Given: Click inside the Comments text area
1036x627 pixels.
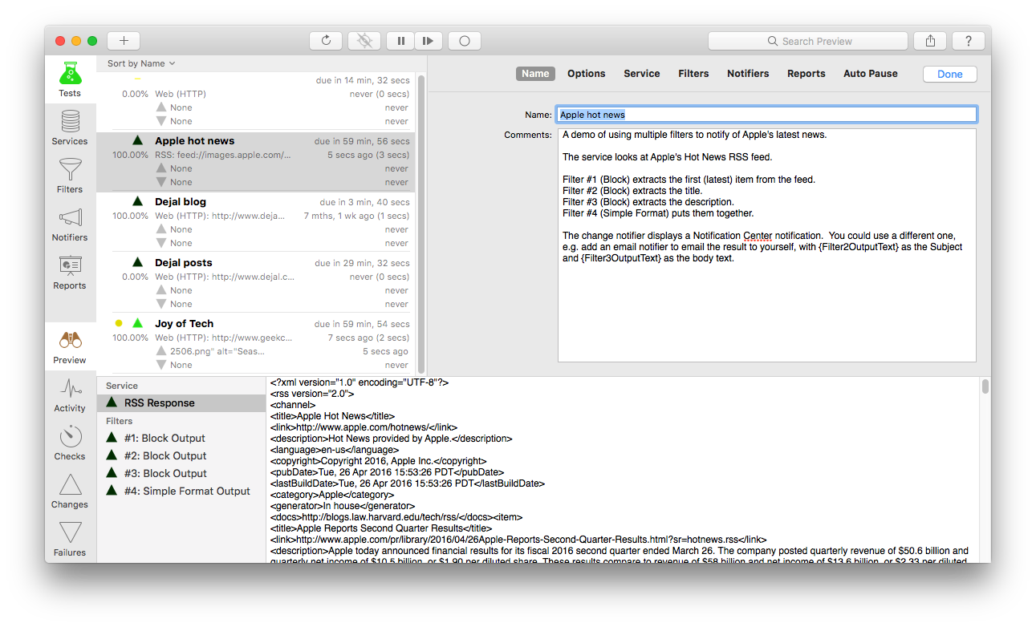Looking at the screenshot, I should (767, 245).
